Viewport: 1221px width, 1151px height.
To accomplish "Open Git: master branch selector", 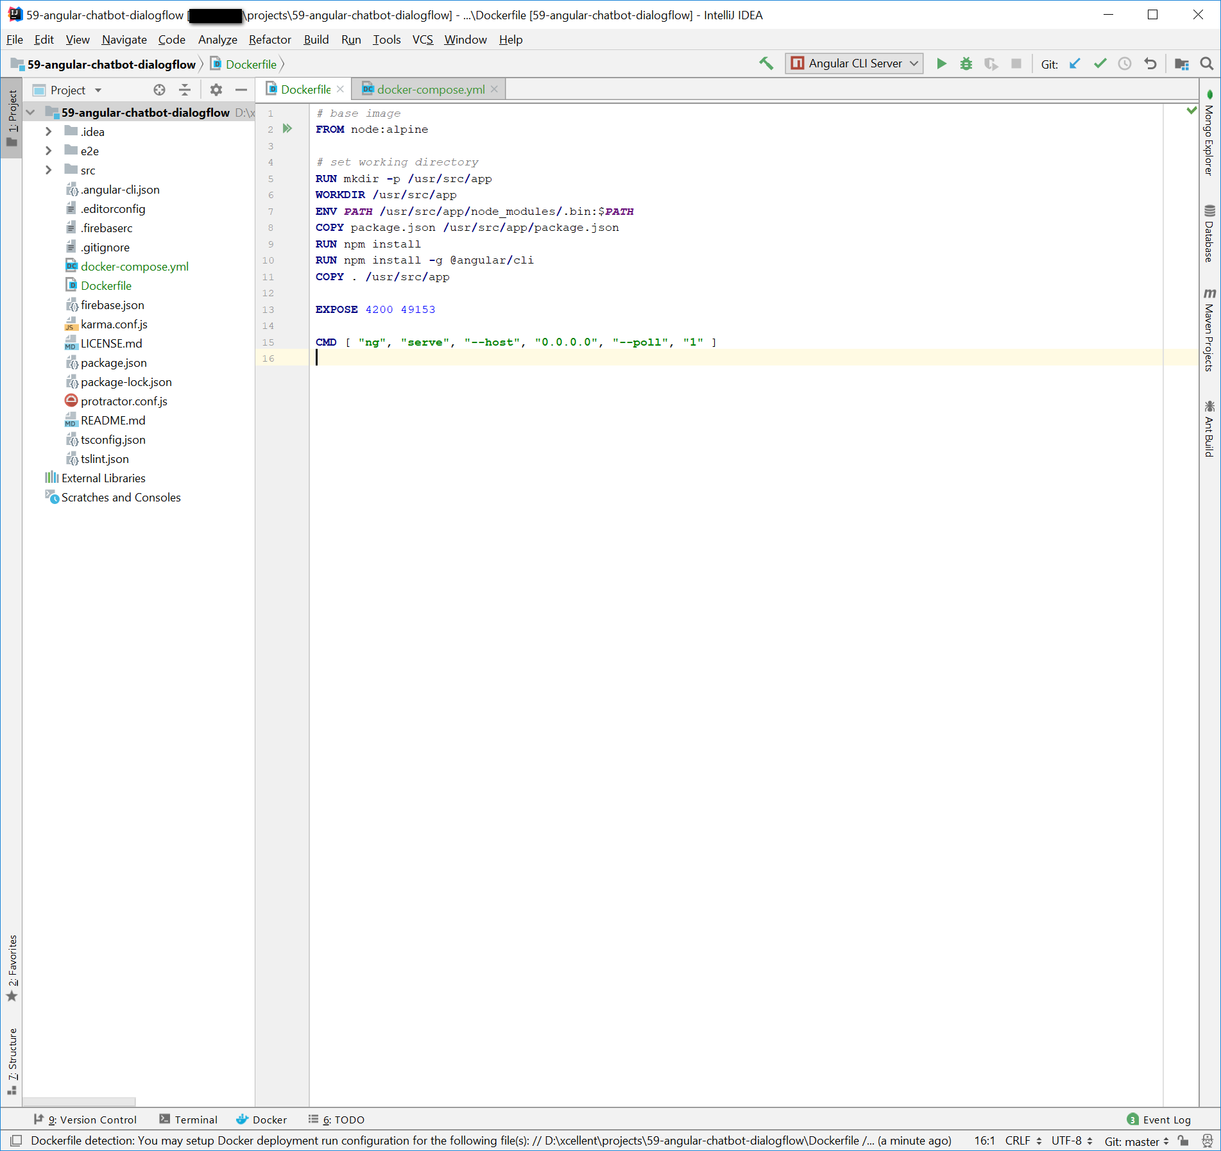I will point(1136,1141).
